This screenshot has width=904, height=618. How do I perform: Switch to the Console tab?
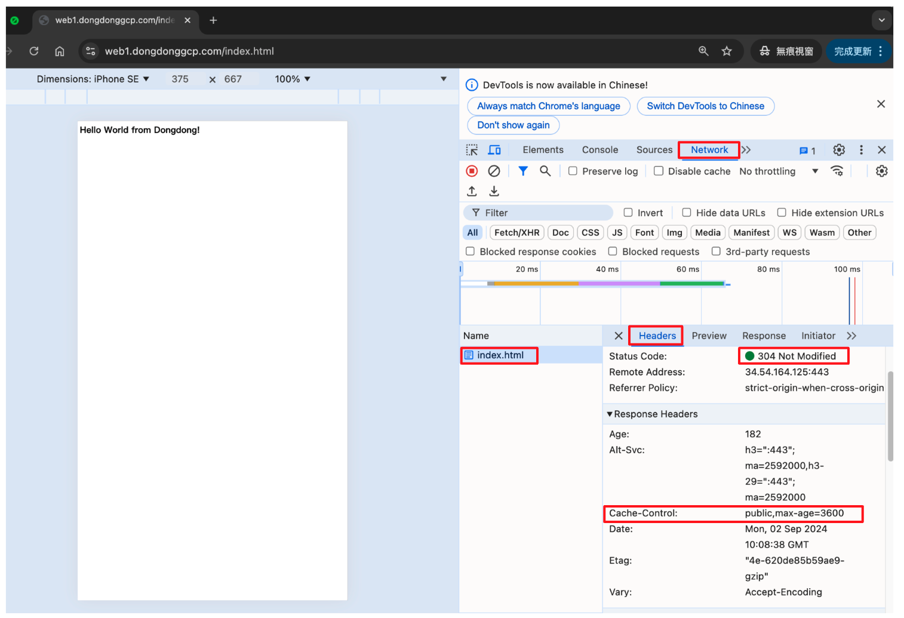pos(599,150)
